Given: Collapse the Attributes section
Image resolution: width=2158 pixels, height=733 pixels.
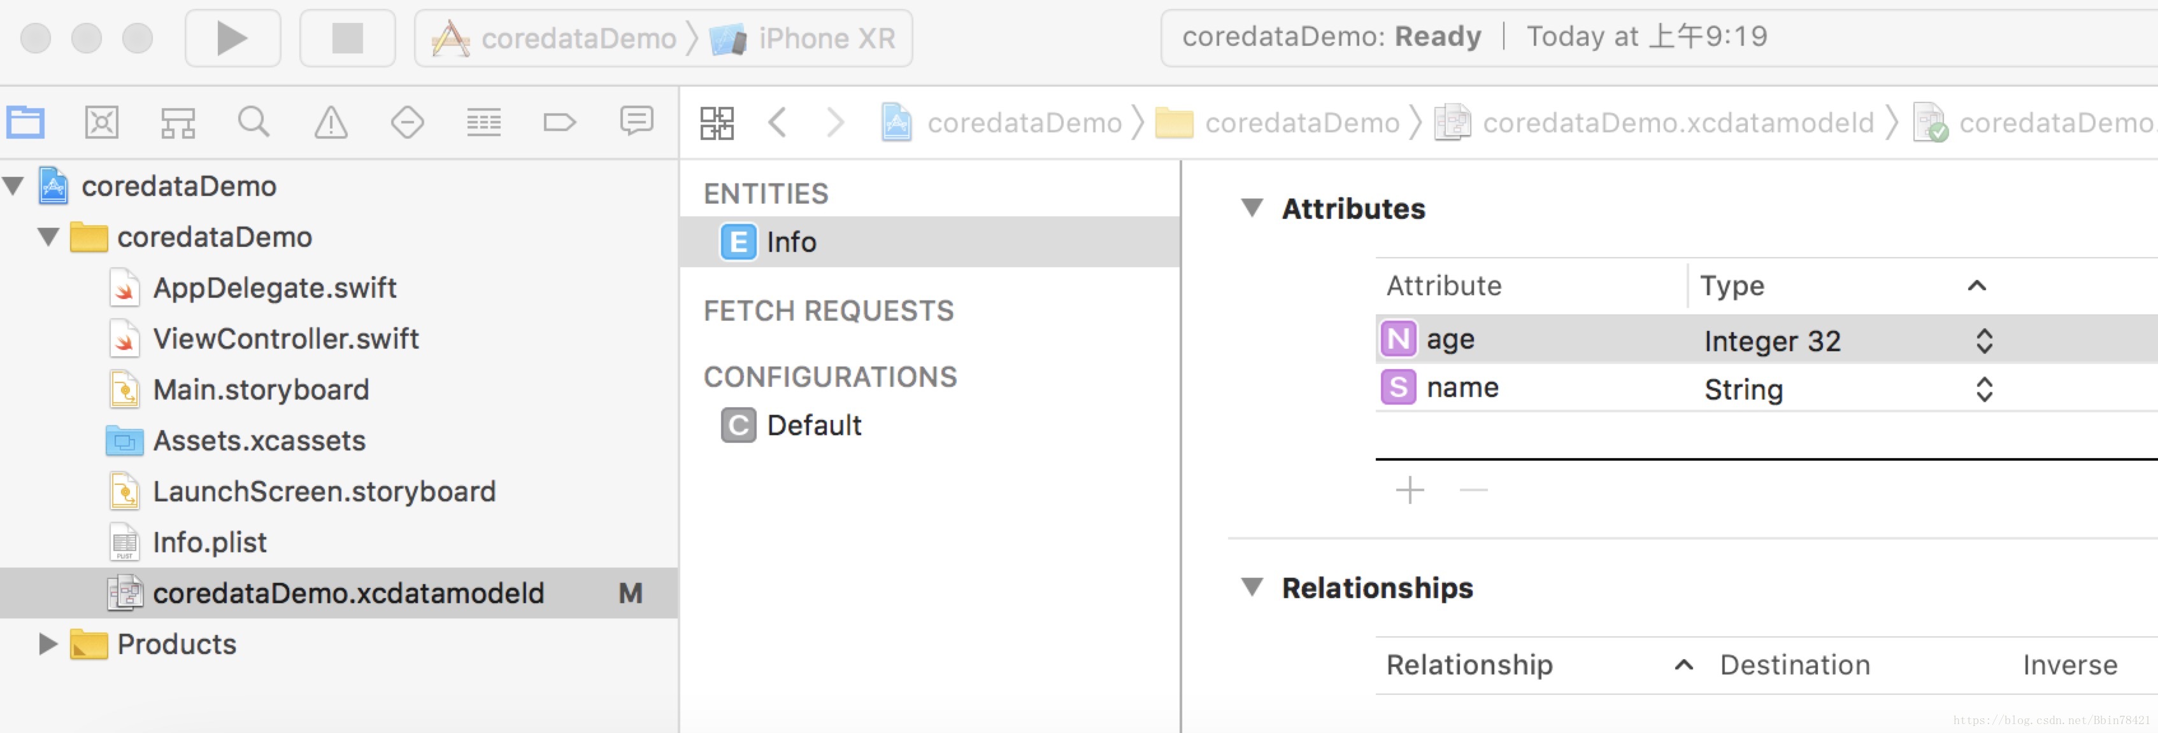Looking at the screenshot, I should point(1252,207).
